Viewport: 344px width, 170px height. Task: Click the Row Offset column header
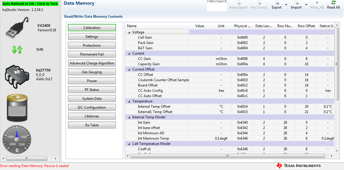pyautogui.click(x=306, y=26)
